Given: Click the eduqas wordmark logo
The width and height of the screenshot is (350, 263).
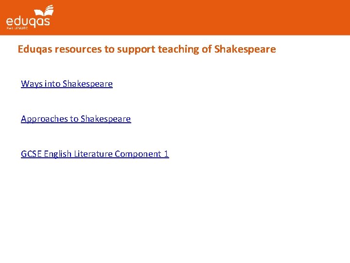Looking at the screenshot, I should point(28,21).
